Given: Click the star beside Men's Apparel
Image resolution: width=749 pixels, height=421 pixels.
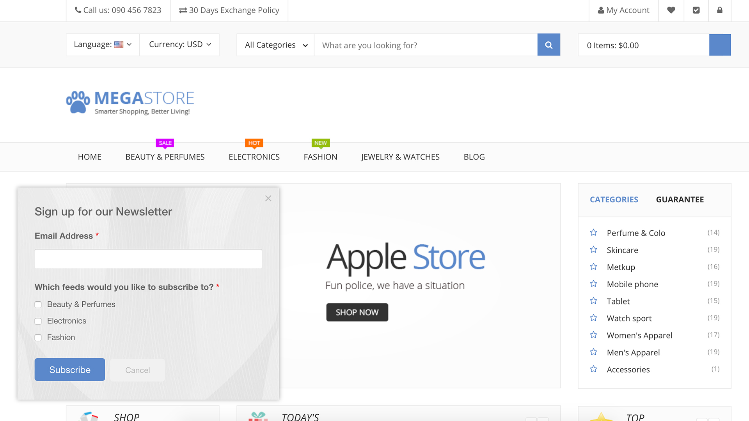Looking at the screenshot, I should (x=593, y=352).
